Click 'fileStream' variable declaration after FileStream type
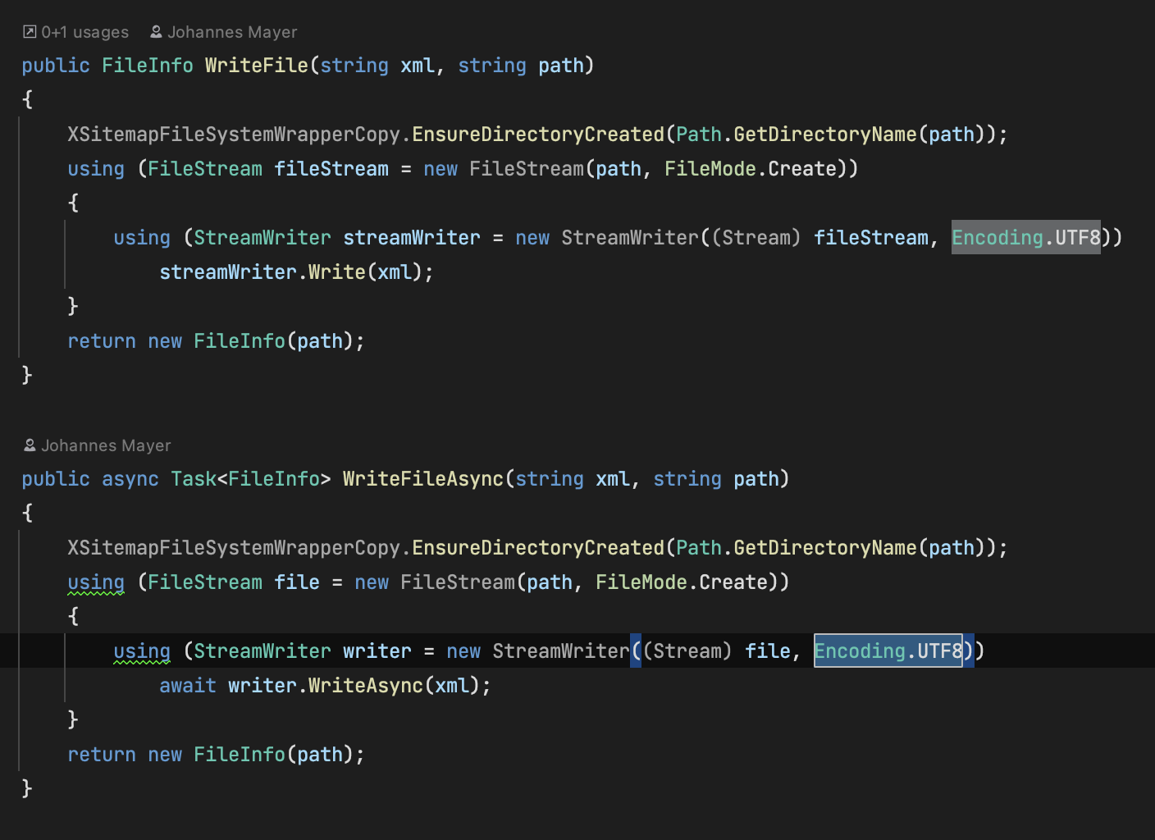The image size is (1155, 840). pos(331,169)
